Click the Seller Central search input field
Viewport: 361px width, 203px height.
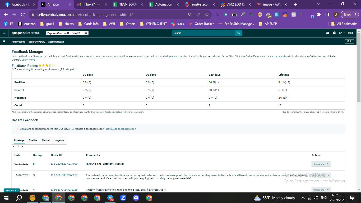(203, 33)
